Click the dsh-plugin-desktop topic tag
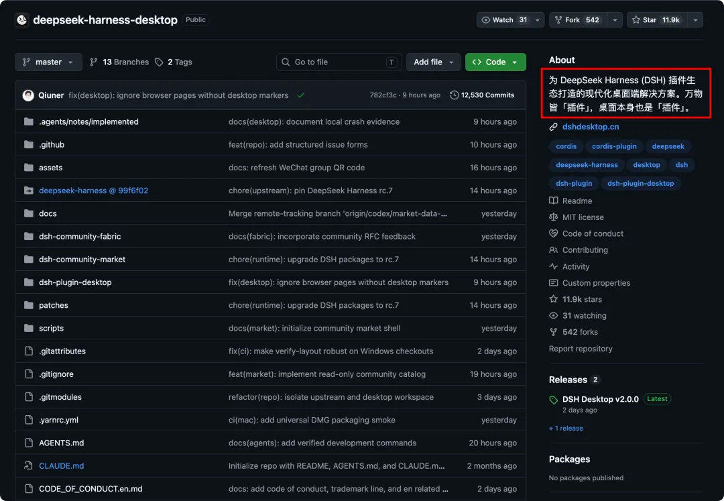Screen dimensions: 724x501 coord(640,183)
